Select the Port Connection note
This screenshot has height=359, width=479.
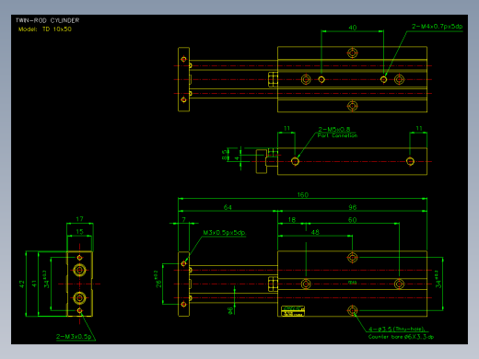[337, 135]
